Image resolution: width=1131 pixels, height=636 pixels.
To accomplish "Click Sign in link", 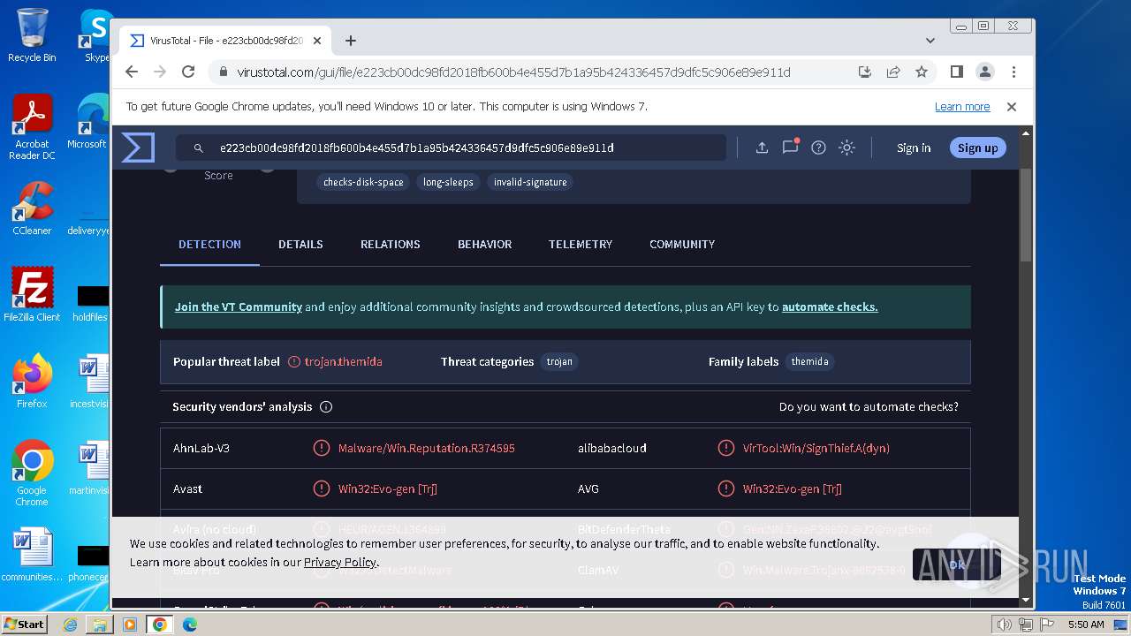I will [914, 148].
